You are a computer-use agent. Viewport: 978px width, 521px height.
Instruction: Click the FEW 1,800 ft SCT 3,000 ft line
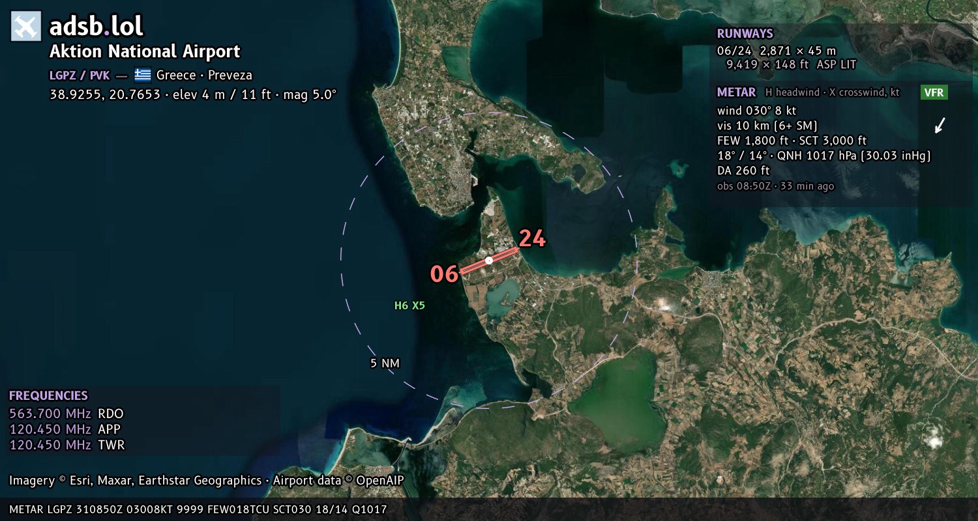[x=792, y=141]
